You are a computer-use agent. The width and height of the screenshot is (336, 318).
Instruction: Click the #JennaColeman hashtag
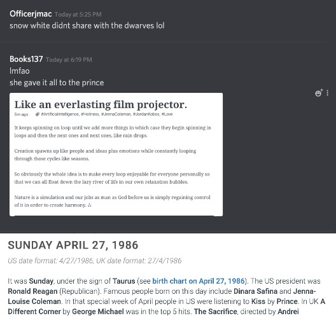click(x=116, y=114)
